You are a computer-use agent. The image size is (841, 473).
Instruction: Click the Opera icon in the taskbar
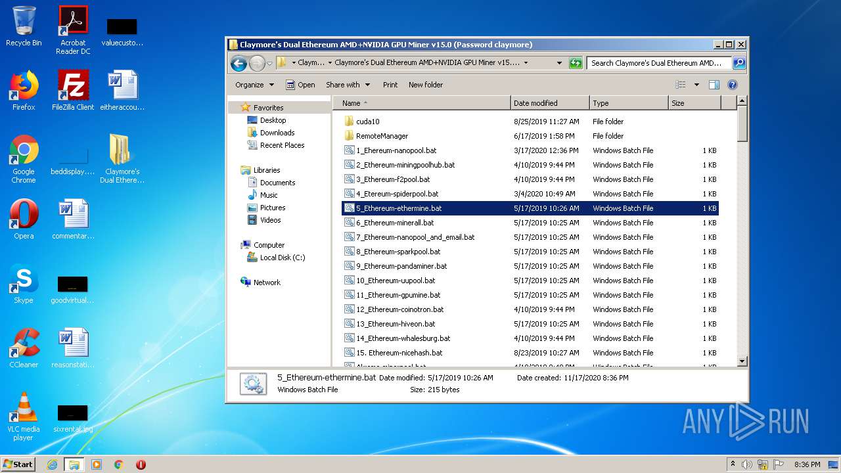point(141,464)
